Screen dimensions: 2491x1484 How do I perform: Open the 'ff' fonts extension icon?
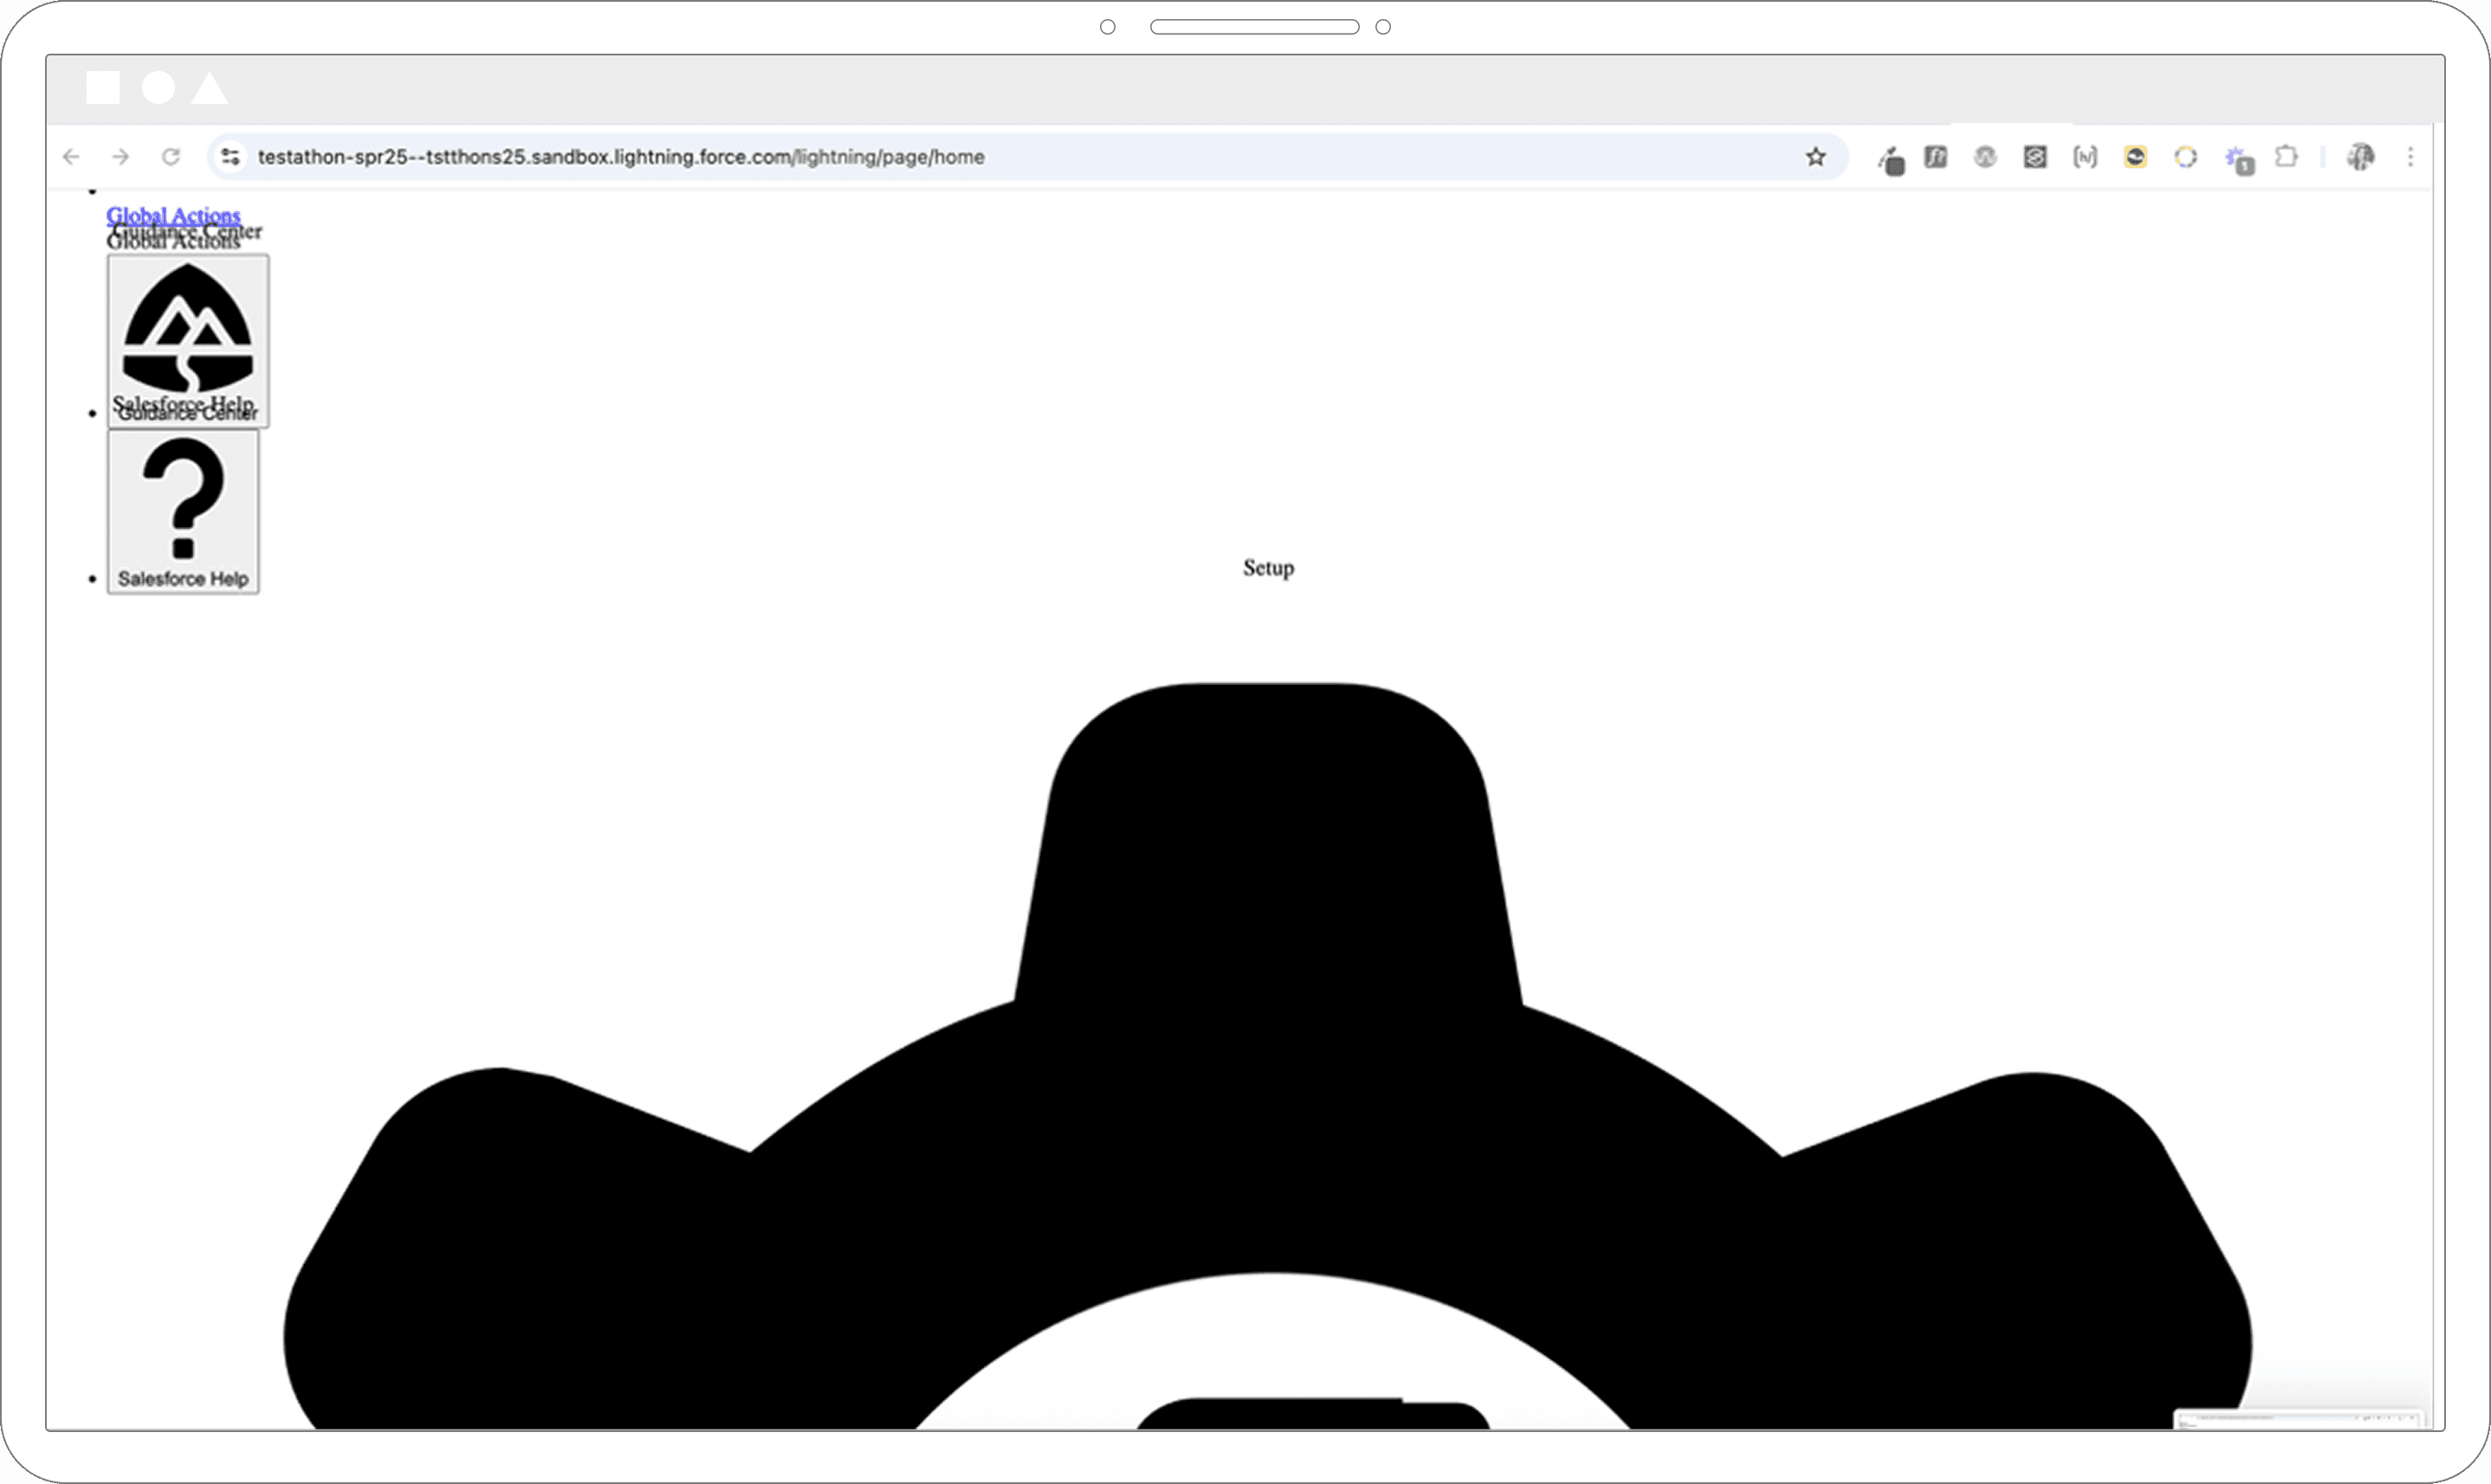[1936, 157]
